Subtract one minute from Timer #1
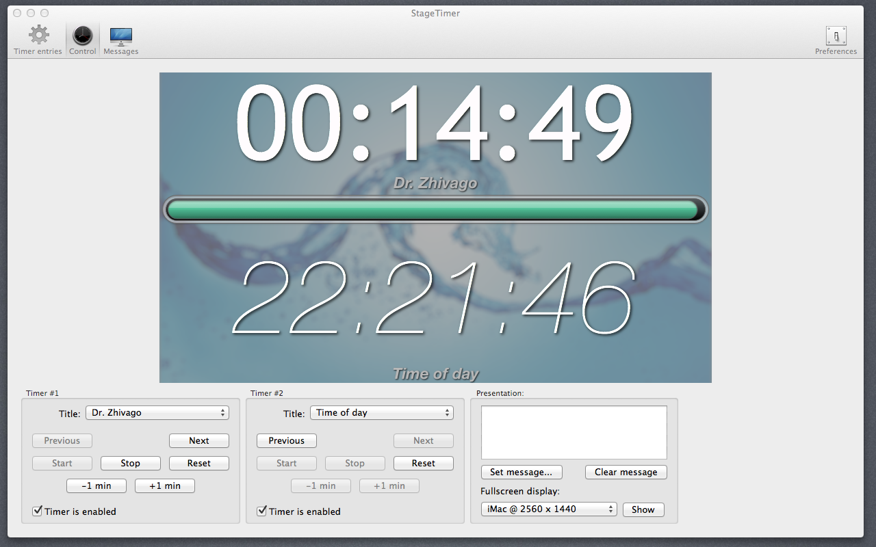The width and height of the screenshot is (876, 547). [96, 486]
